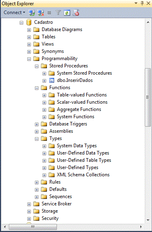
Task: Expand the Tables folder
Action: tap(29, 37)
